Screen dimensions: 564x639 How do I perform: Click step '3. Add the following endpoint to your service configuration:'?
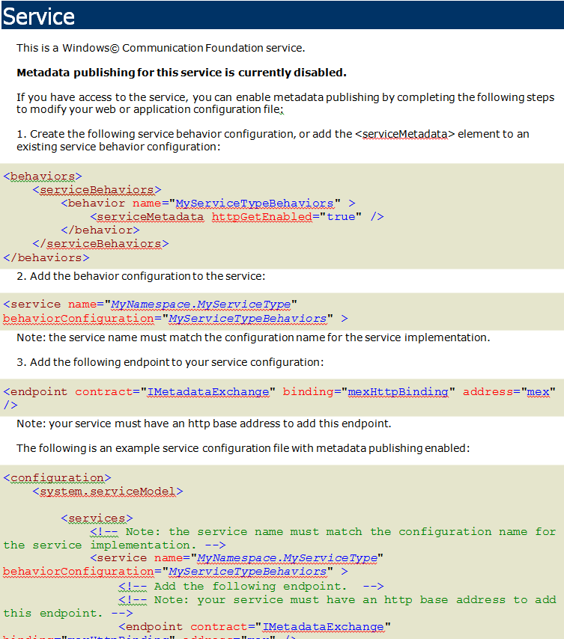(x=170, y=362)
